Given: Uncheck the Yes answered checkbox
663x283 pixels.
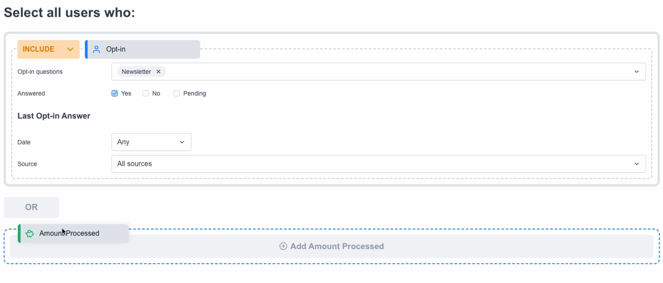Looking at the screenshot, I should click(x=115, y=93).
